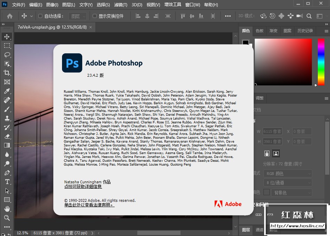Enable the 显示变换控件 checkbox

pos(95,16)
